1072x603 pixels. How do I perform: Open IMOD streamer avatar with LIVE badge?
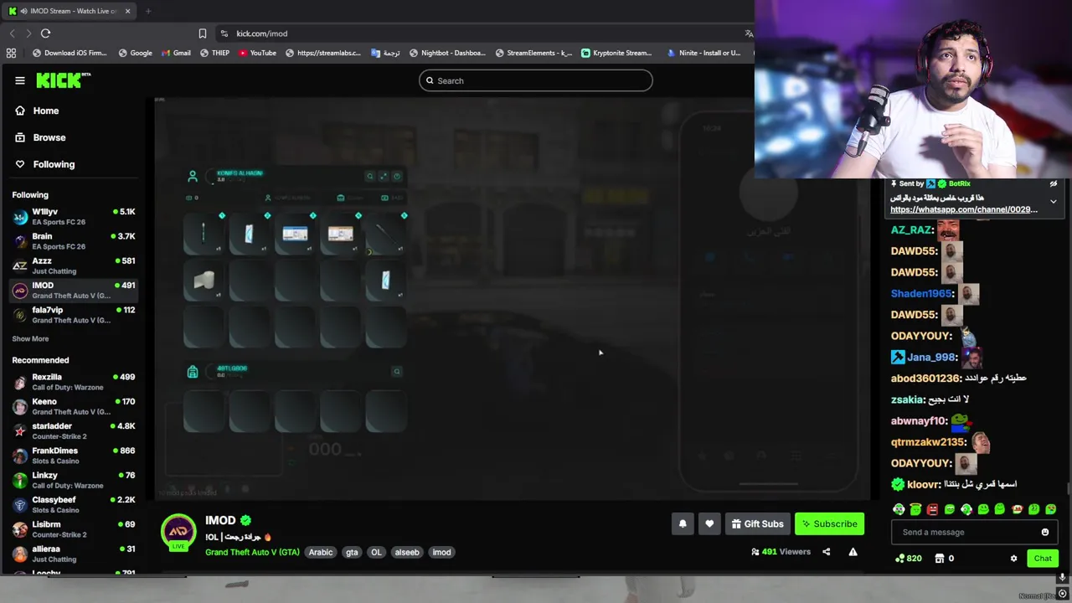coord(178,533)
